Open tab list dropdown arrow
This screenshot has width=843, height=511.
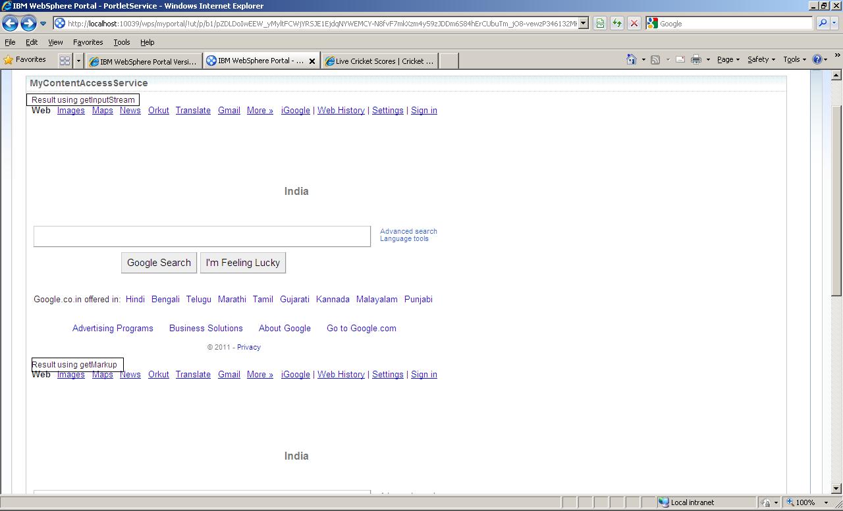(78, 61)
